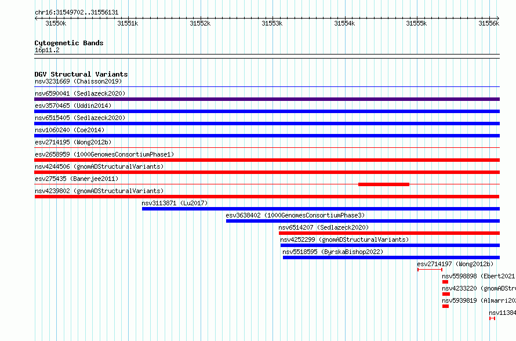Select the purple nsv6590041 Sedlazeck2020 bar
Viewport: 516px width, 341px height.
pyautogui.click(x=267, y=99)
